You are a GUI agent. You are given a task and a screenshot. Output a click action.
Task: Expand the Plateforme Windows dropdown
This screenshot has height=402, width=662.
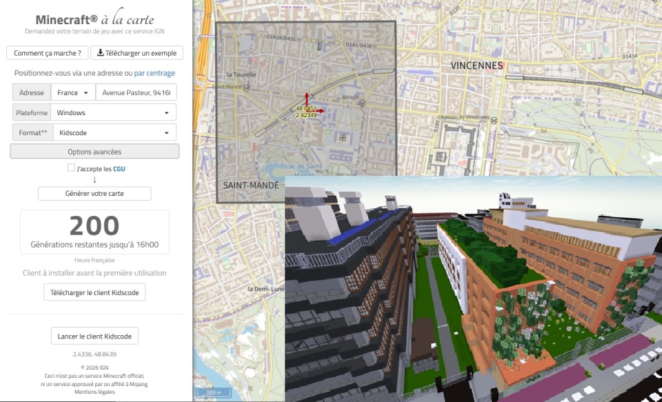click(114, 112)
